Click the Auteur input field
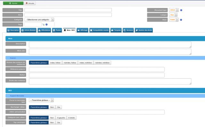The image size is (205, 127). 97,75
